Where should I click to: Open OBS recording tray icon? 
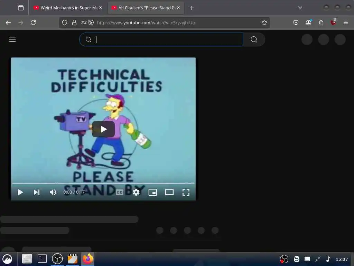tap(284, 259)
